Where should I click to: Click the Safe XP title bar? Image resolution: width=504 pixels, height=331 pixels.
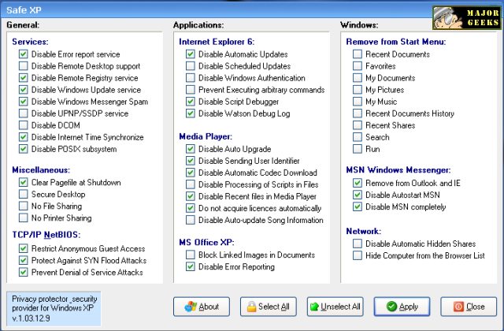click(215, 10)
